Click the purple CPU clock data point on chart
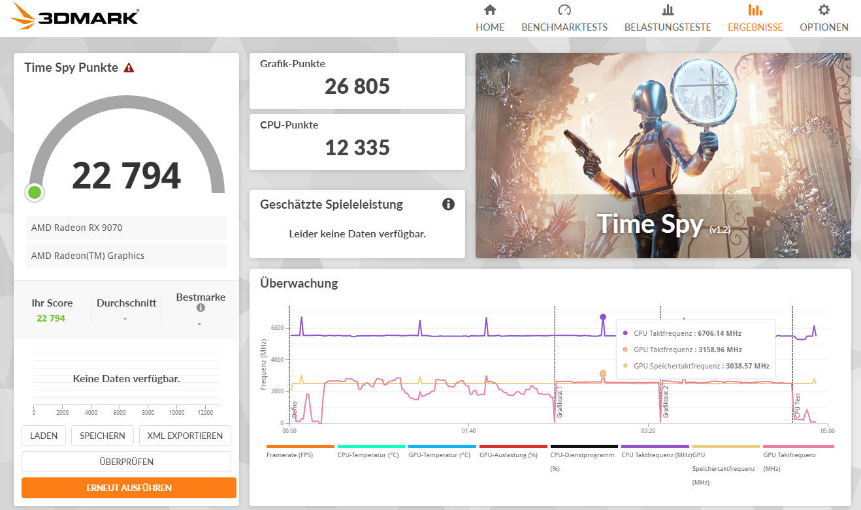The width and height of the screenshot is (861, 510). 603,317
